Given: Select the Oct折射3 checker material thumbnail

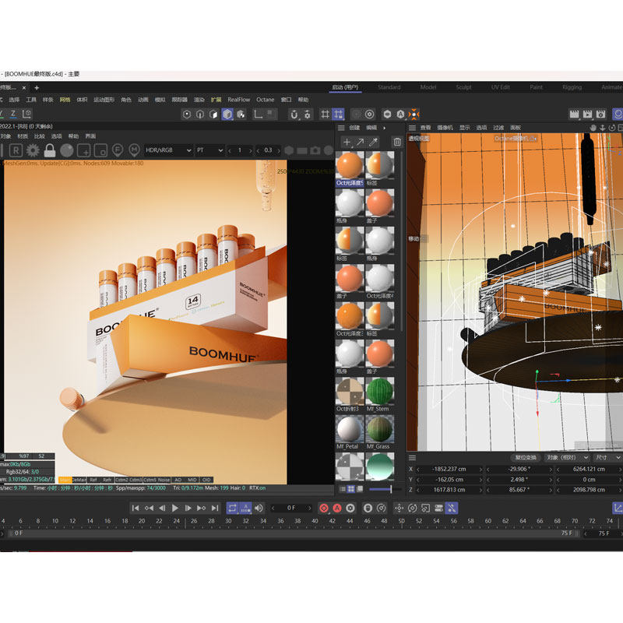Looking at the screenshot, I should coord(350,392).
